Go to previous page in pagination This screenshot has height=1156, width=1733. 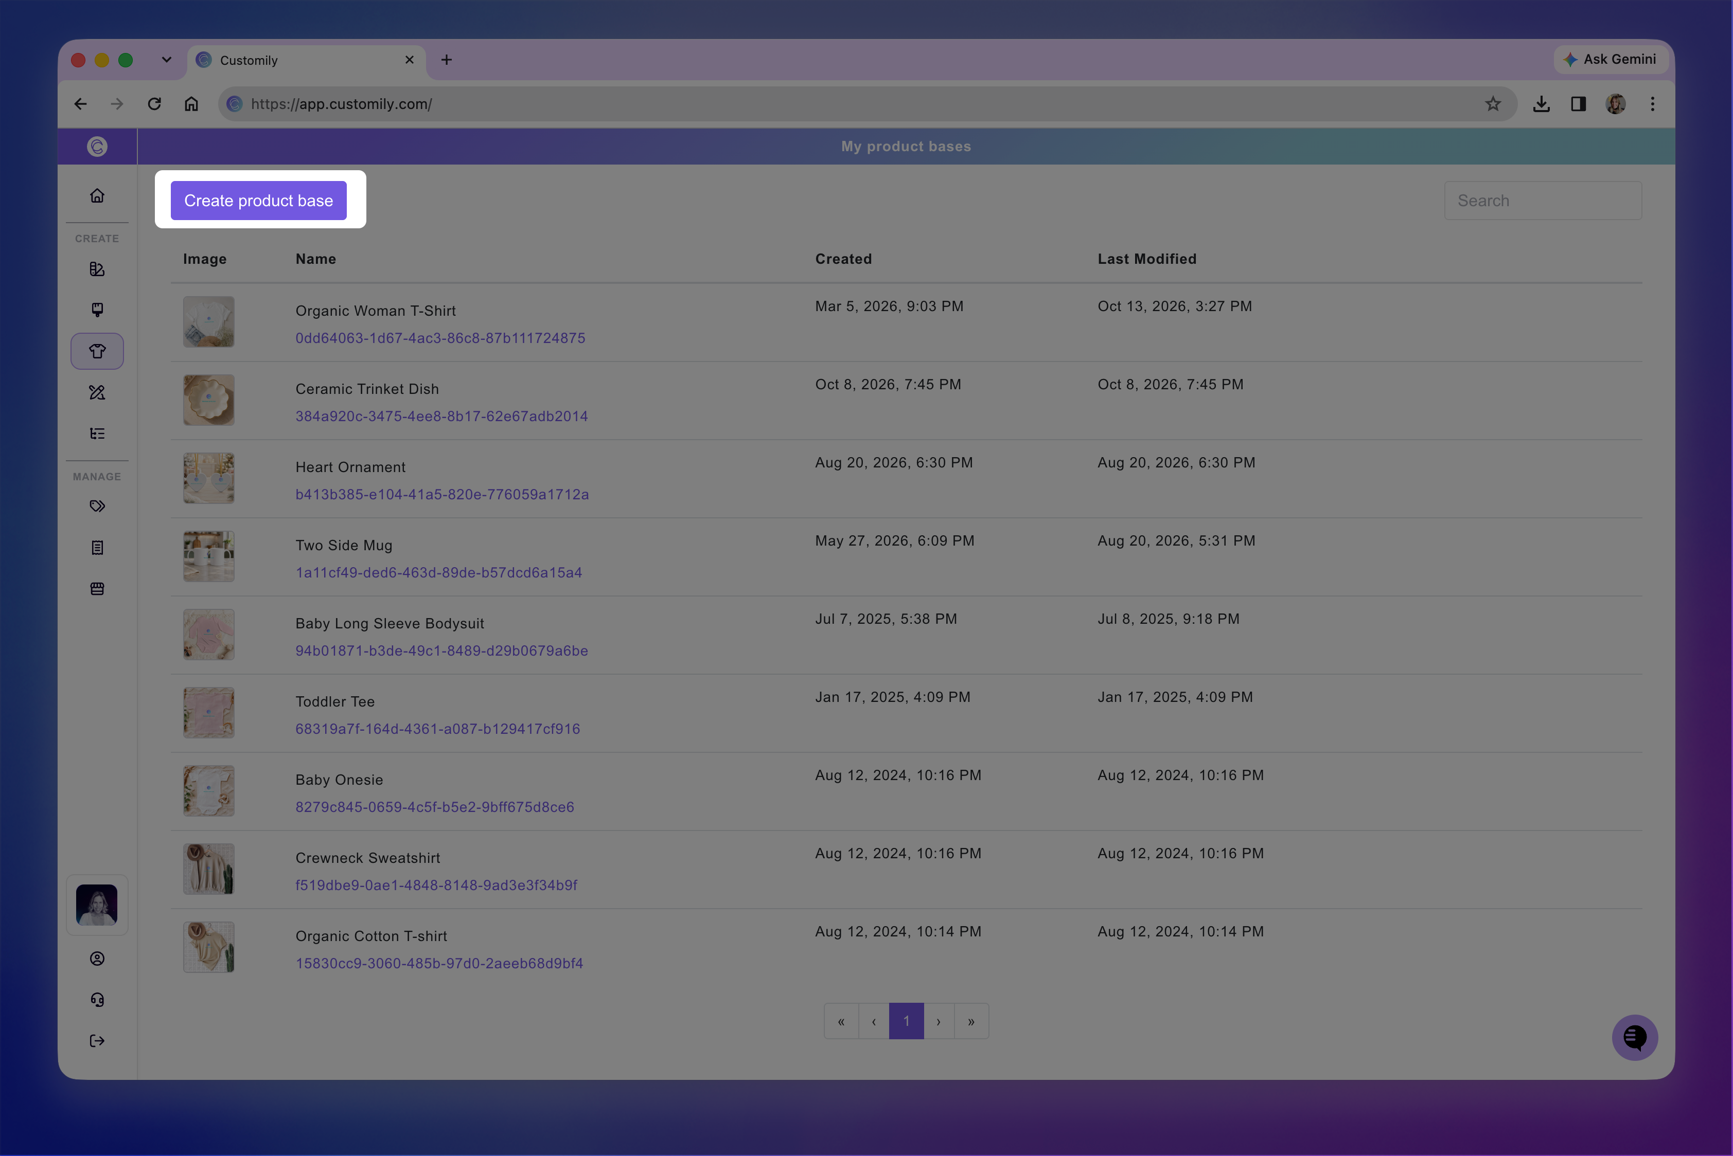pyautogui.click(x=874, y=1021)
